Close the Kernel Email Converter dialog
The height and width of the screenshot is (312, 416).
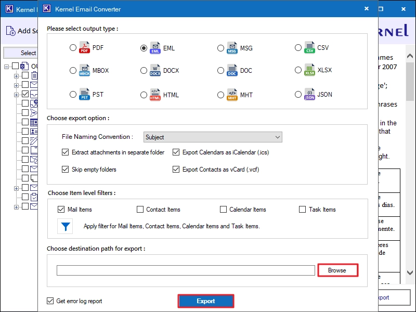click(367, 9)
